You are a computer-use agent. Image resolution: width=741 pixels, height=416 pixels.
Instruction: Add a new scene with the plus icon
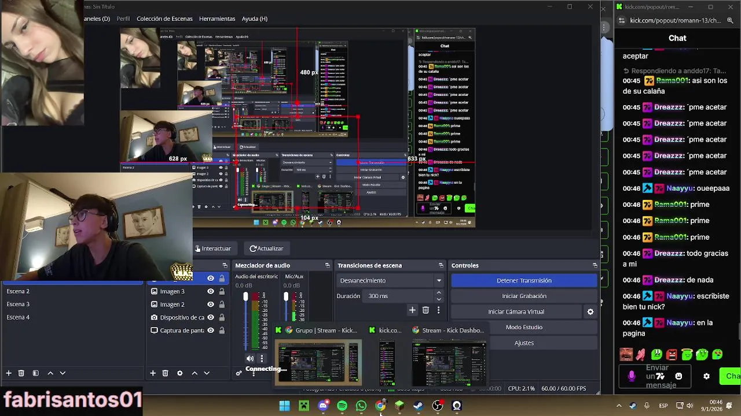click(x=9, y=373)
